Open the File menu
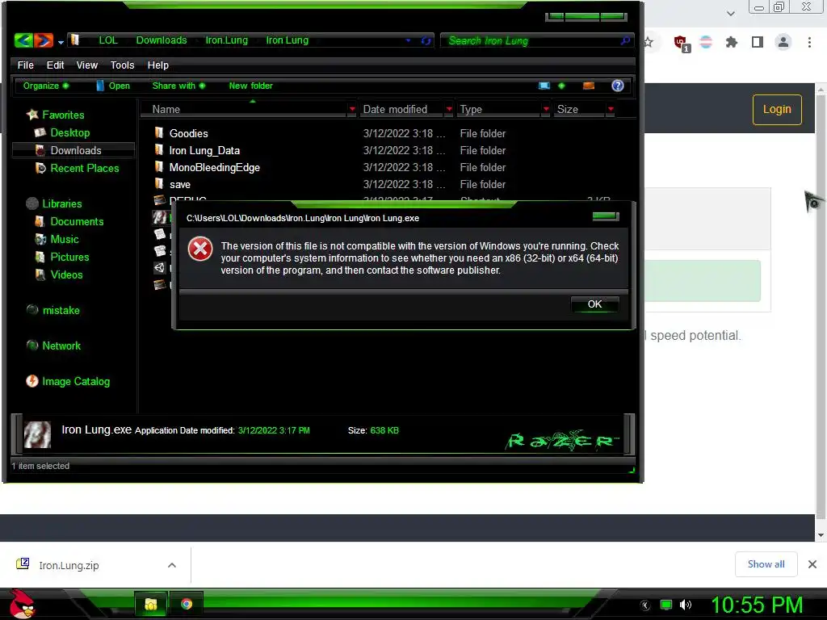Screen dimensions: 827x620 (x=25, y=65)
